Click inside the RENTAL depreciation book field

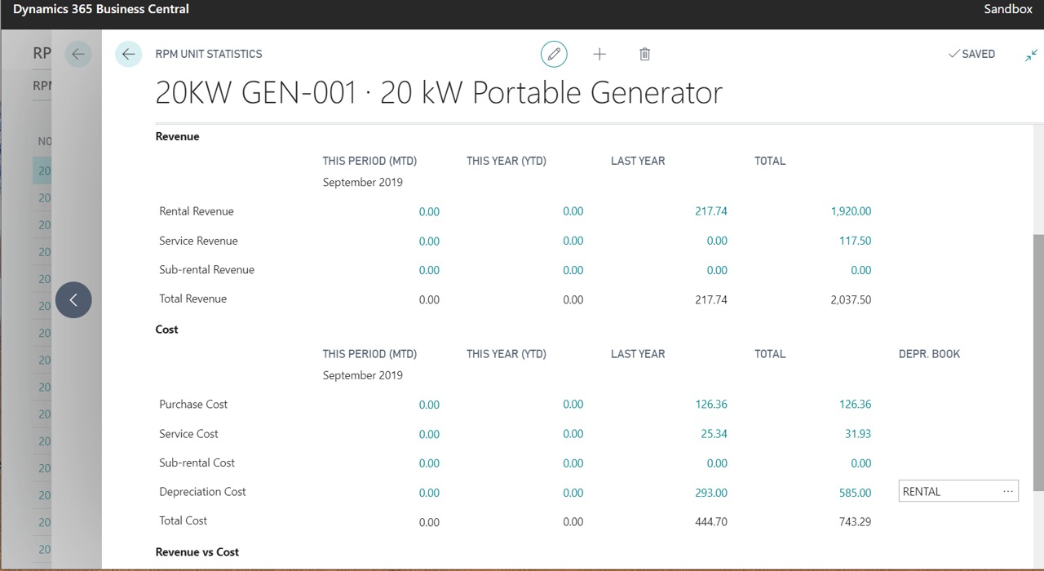coord(946,490)
